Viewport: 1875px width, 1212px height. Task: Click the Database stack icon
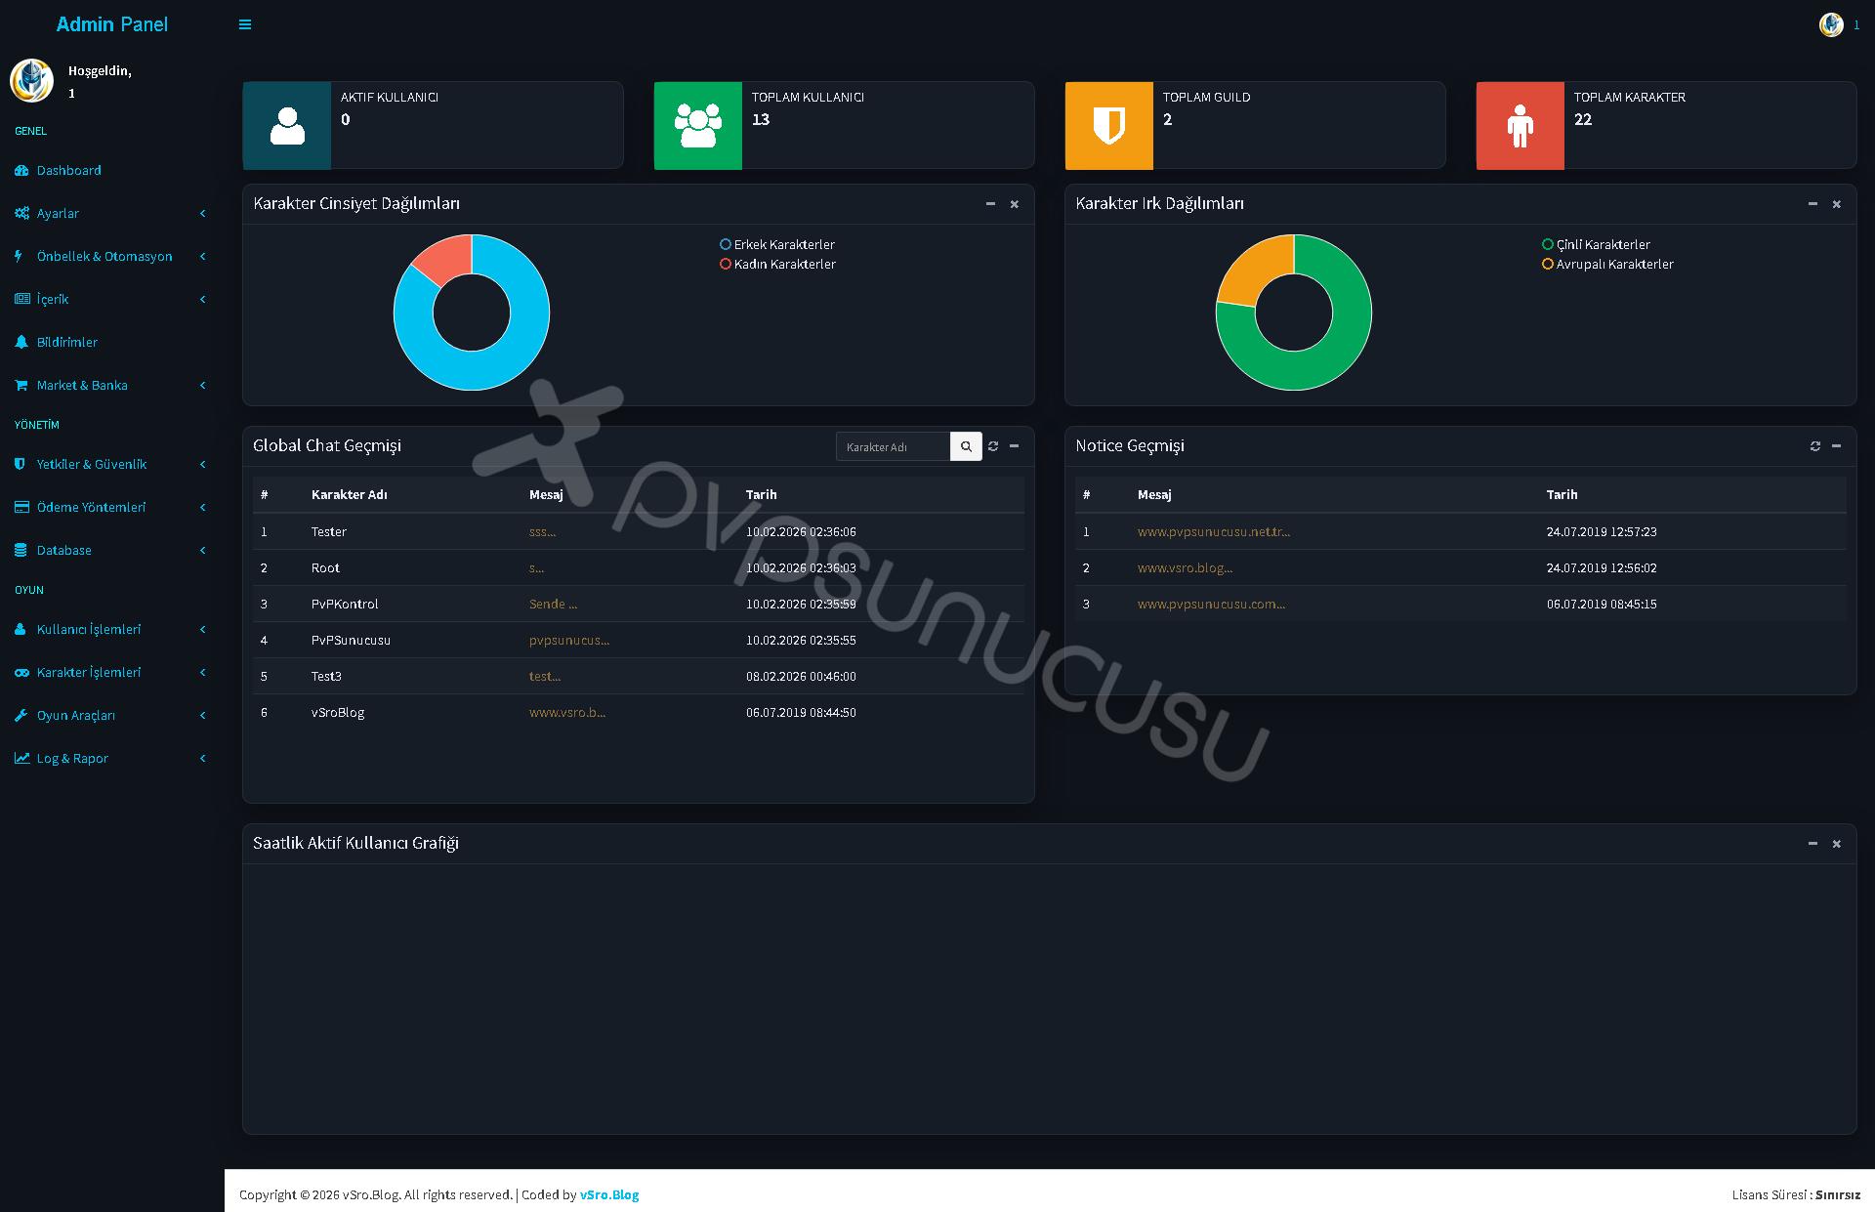tap(21, 551)
